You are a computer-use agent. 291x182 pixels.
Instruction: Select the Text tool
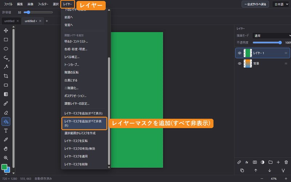[6, 131]
